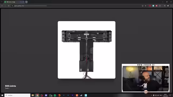Viewport: 173px width, 97px height.
Task: Open the orange square app in taskbar
Action: click(x=77, y=95)
